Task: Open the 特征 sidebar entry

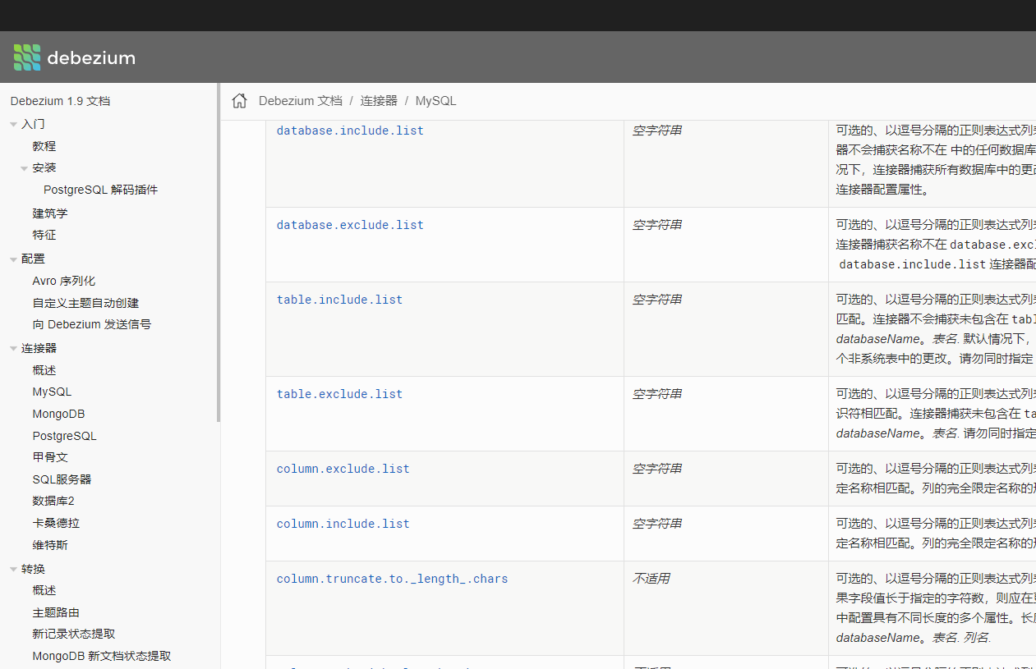Action: [x=44, y=235]
